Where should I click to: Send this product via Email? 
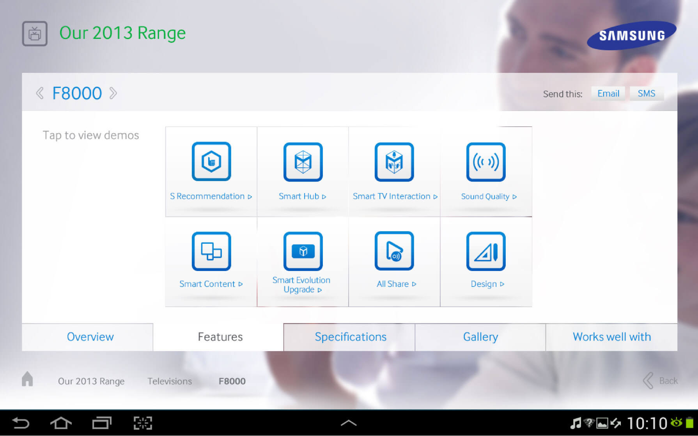pos(608,94)
